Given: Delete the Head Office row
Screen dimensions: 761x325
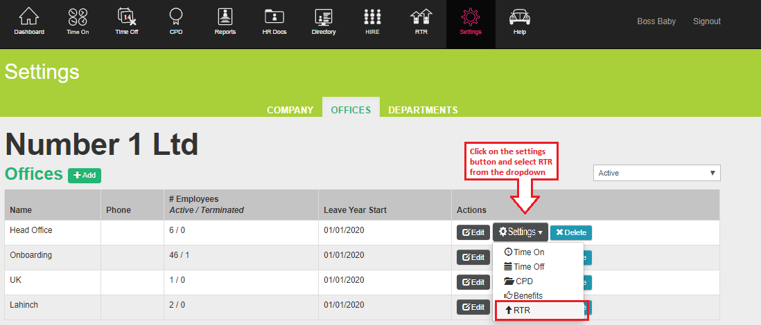Looking at the screenshot, I should [571, 232].
